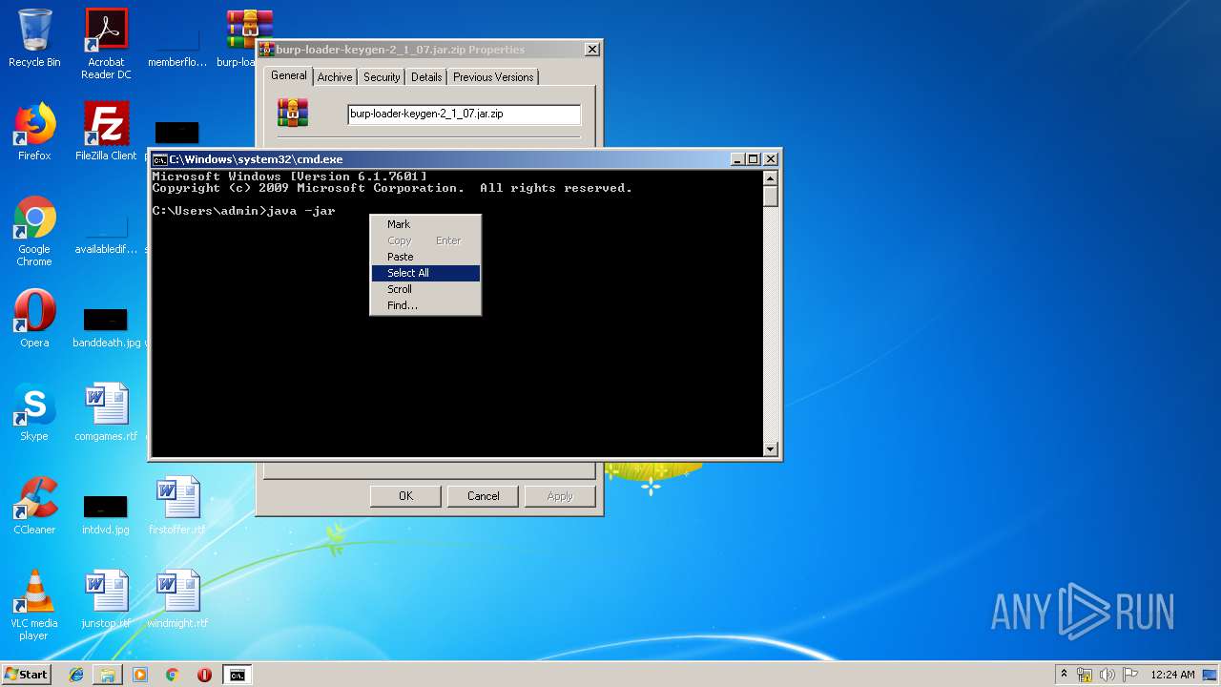Viewport: 1221px width, 687px height.
Task: Open Opera desktop shortcut
Action: point(34,319)
